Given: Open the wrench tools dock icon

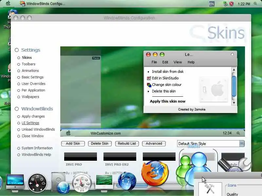Looking at the screenshot, I should coord(235,164).
